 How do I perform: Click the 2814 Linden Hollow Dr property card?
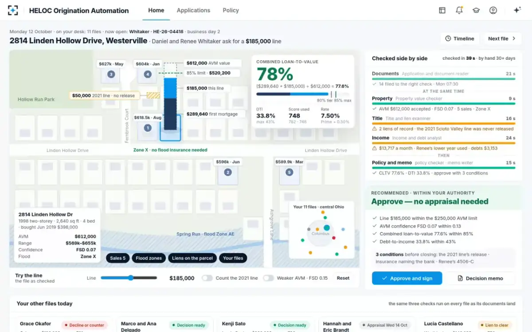[57, 235]
